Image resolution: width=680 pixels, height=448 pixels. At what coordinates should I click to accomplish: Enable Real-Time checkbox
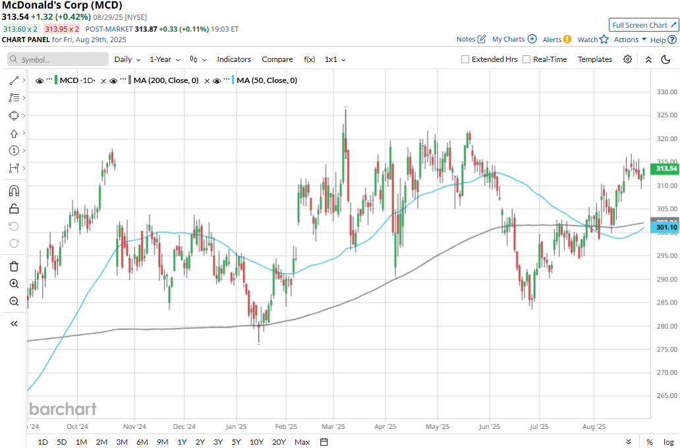coord(526,59)
